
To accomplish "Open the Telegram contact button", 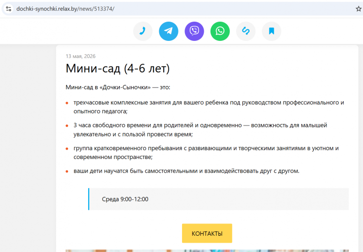I will 169,31.
